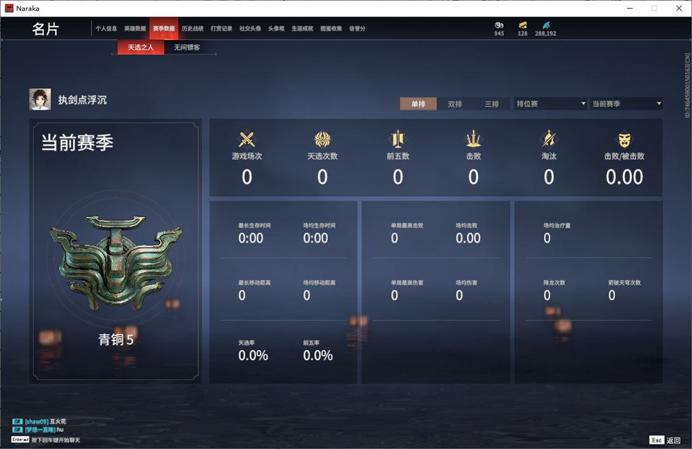Click the player name 执剑点浮沉

pos(83,100)
